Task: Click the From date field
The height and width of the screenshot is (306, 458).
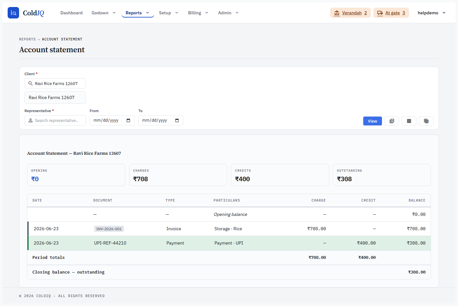Action: 112,120
